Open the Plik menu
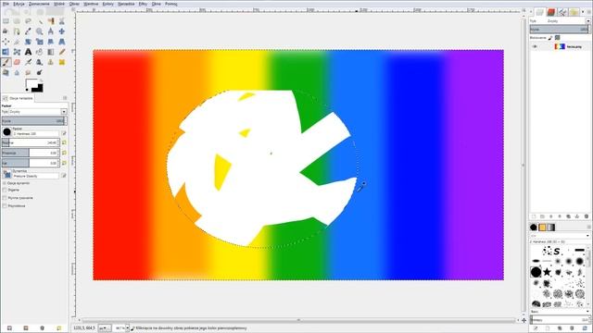Viewport: 593px width, 333px height. point(6,4)
